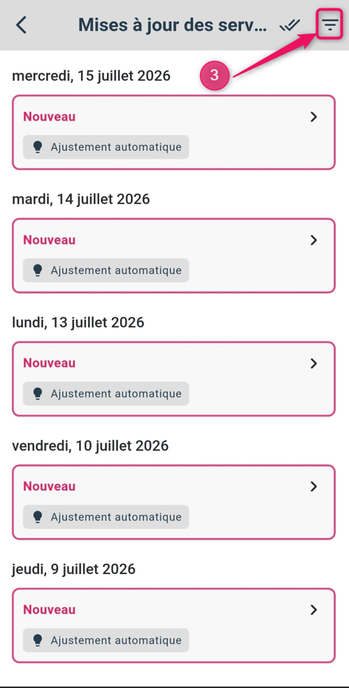
Task: Click lightbulb icon on 14 juillet card
Action: tap(38, 271)
